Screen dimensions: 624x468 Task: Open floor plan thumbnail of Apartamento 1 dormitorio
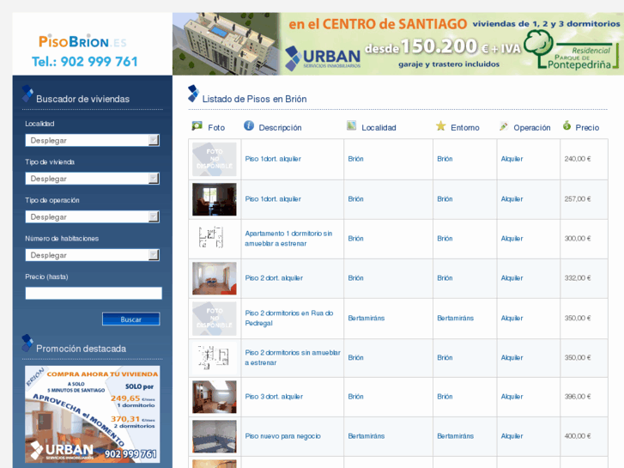tap(211, 237)
